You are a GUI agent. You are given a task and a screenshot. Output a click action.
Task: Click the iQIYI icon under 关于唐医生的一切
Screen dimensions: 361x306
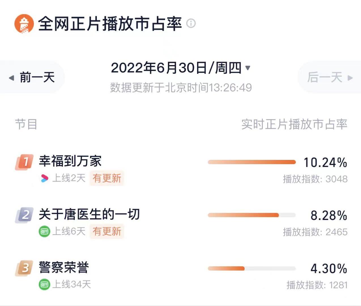(45, 231)
